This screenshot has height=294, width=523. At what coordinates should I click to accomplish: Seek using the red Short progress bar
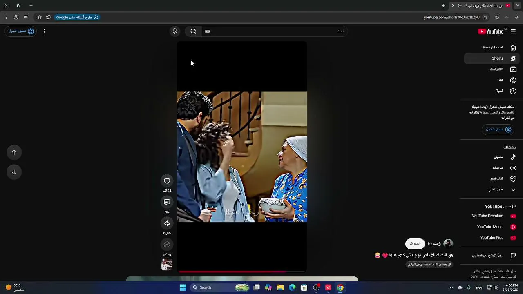(241, 272)
